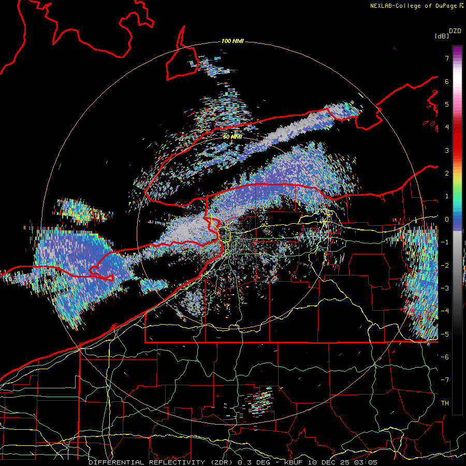Click the 0 value on color scale

[447, 220]
